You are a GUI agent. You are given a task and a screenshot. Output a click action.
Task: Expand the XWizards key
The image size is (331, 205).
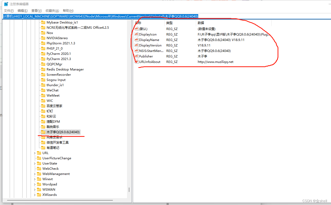[35, 195]
